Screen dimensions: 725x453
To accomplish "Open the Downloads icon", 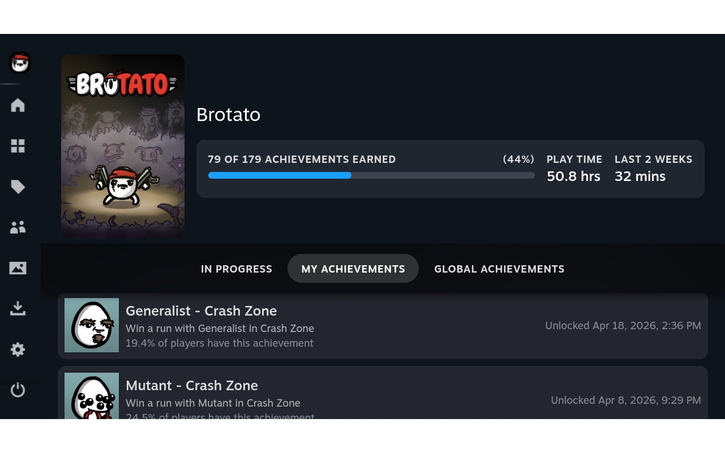I will pyautogui.click(x=18, y=309).
